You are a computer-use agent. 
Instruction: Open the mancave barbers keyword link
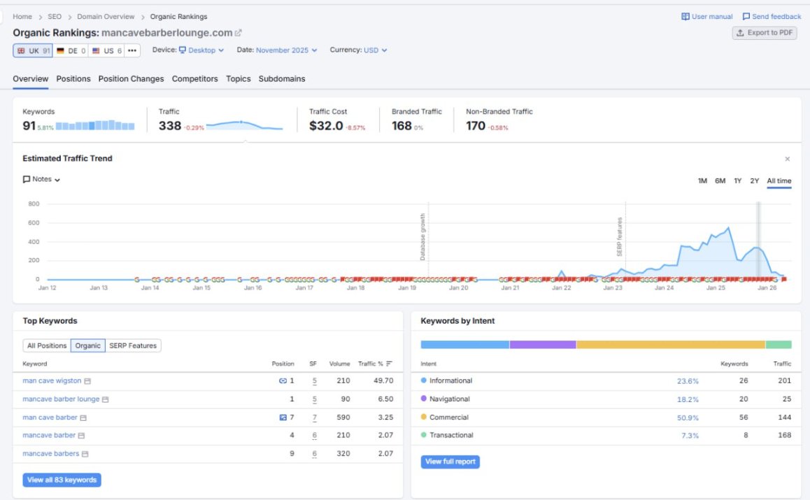click(x=50, y=453)
